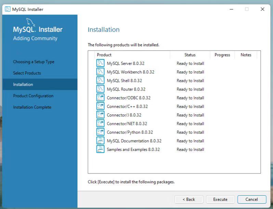Open the Product Configuration step
Viewport: 273px width, 209px height.
click(x=33, y=96)
